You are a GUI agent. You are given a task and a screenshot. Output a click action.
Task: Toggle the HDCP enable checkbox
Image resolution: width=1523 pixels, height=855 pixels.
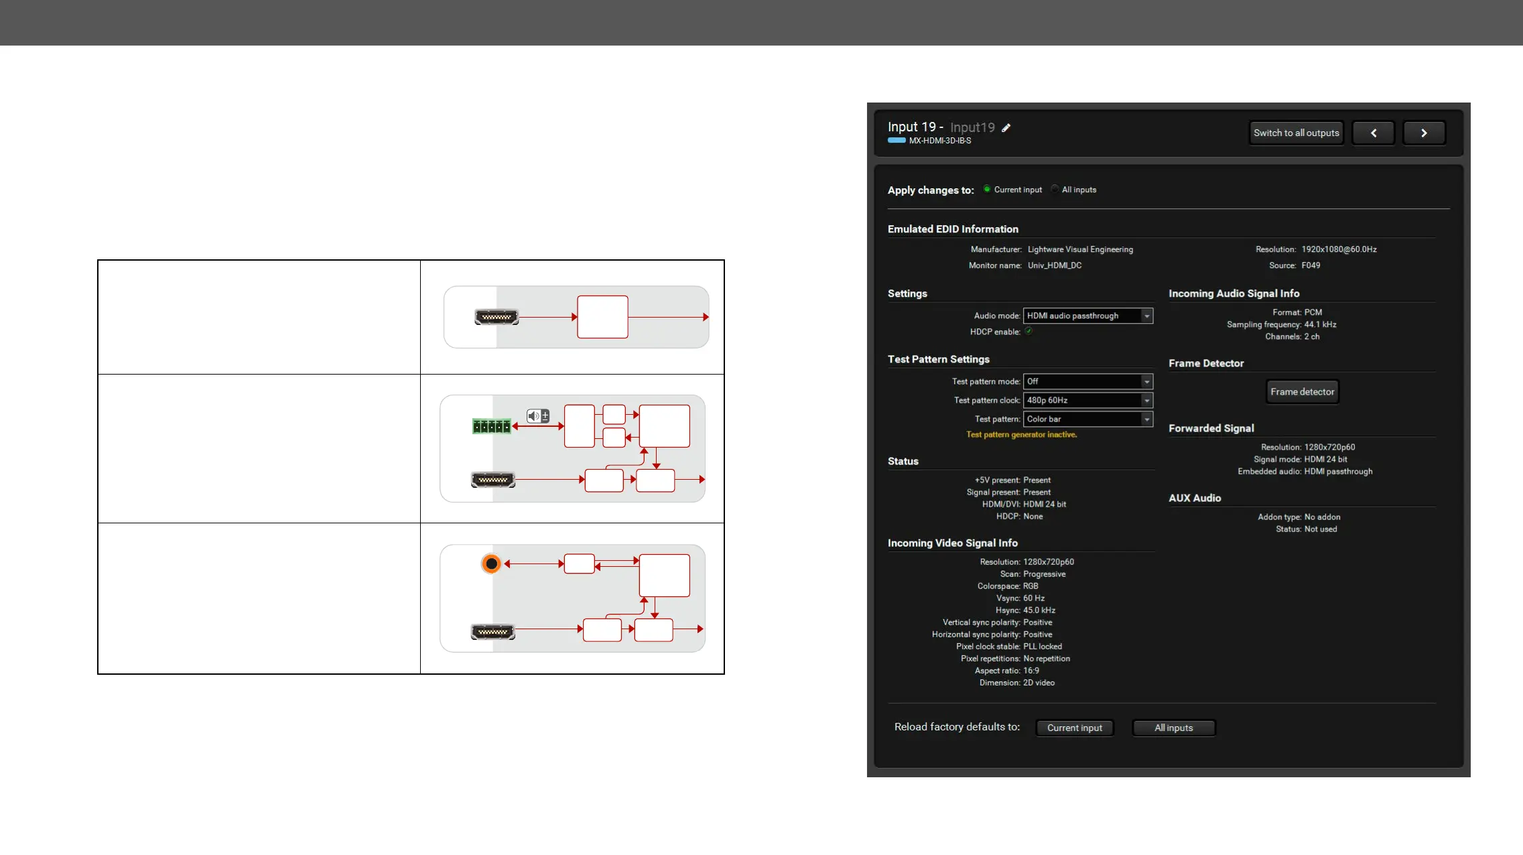coord(1029,331)
